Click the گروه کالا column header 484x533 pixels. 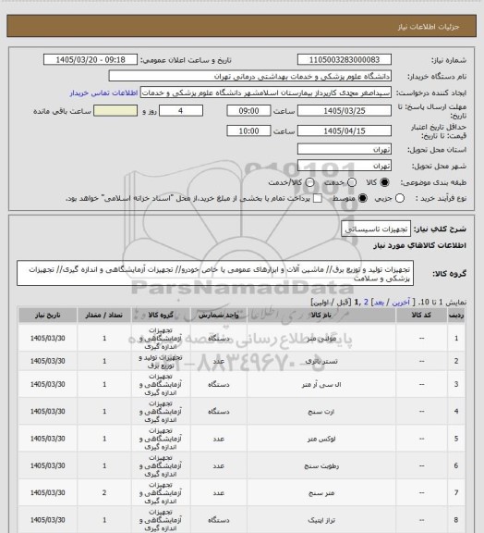point(161,316)
